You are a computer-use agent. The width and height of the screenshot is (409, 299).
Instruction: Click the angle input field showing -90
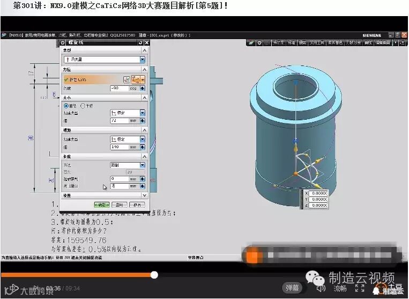[120, 88]
